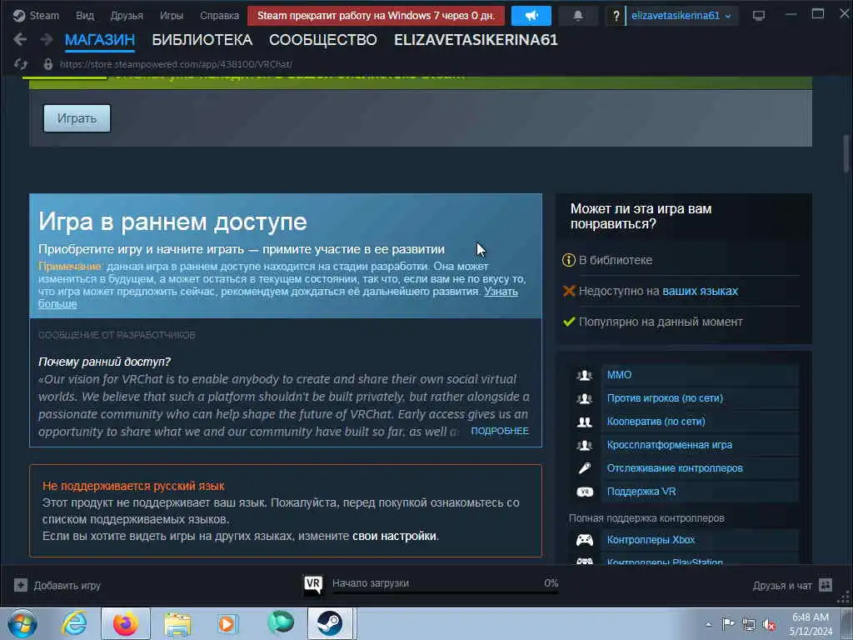853x640 pixels.
Task: Open the 'Справка' menu
Action: [x=219, y=15]
